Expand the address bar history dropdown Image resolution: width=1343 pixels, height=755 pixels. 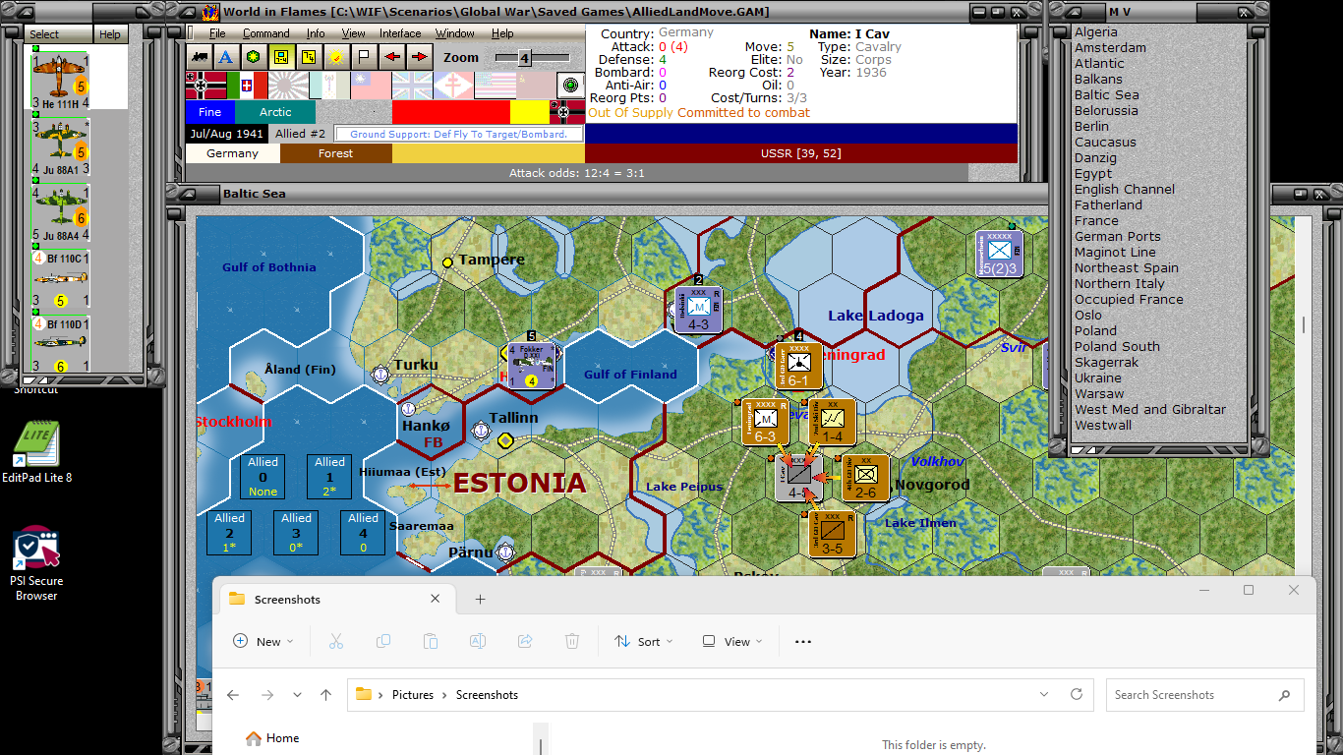1044,695
